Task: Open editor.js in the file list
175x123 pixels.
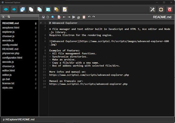Action: [x=7, y=75]
